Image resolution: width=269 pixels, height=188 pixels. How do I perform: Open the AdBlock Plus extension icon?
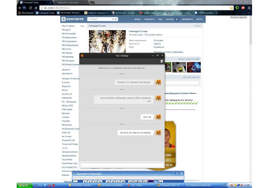(243, 8)
